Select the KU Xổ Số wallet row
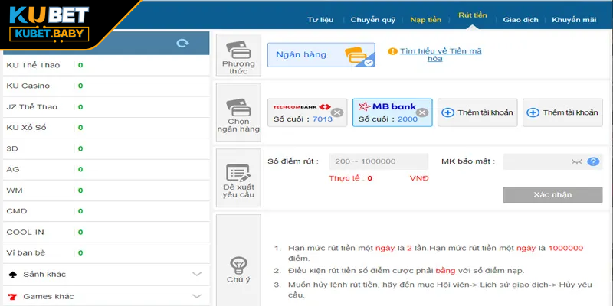The image size is (613, 306). [106, 128]
